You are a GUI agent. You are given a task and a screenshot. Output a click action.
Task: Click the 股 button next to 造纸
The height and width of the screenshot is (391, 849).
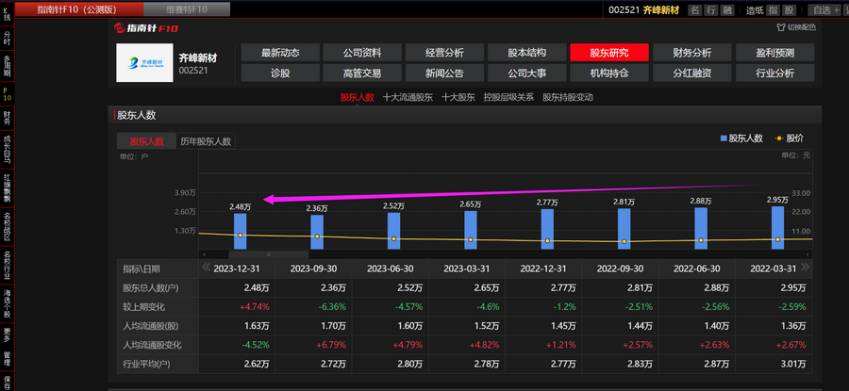[790, 9]
